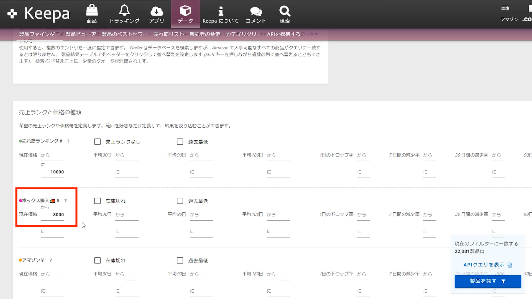
Task: Click help question mark beside 売れ筋ランキング
Action: click(x=68, y=141)
